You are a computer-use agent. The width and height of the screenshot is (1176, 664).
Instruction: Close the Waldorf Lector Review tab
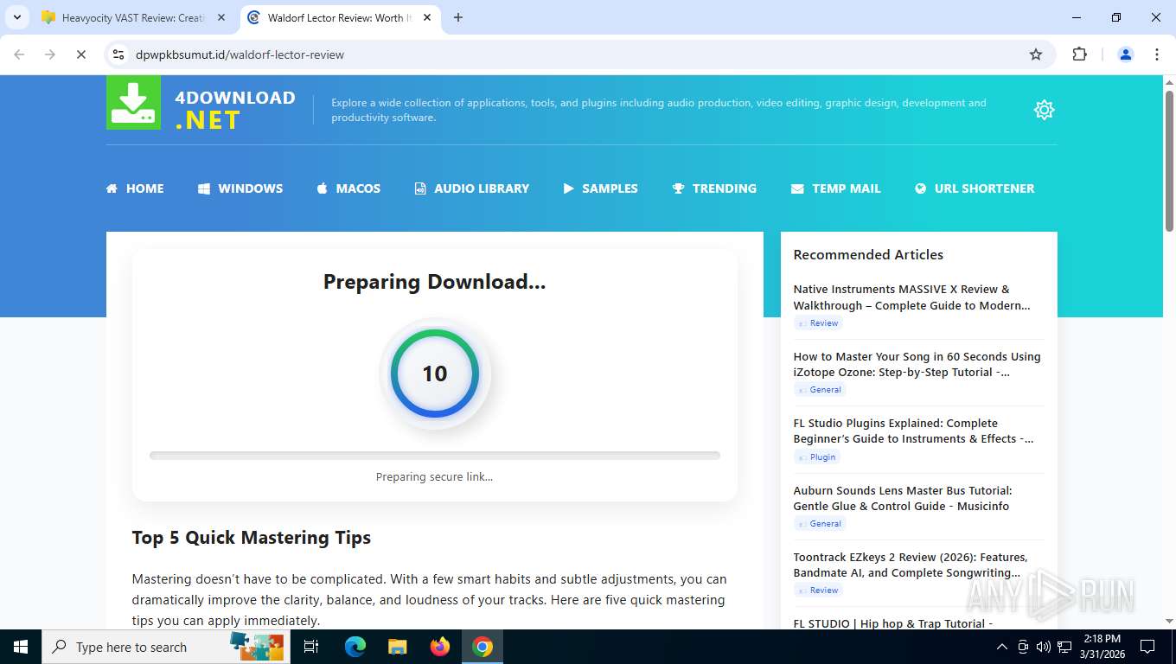pos(426,17)
